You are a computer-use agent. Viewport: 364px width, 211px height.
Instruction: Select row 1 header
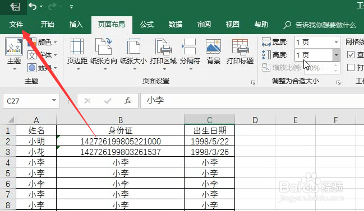tap(8, 130)
